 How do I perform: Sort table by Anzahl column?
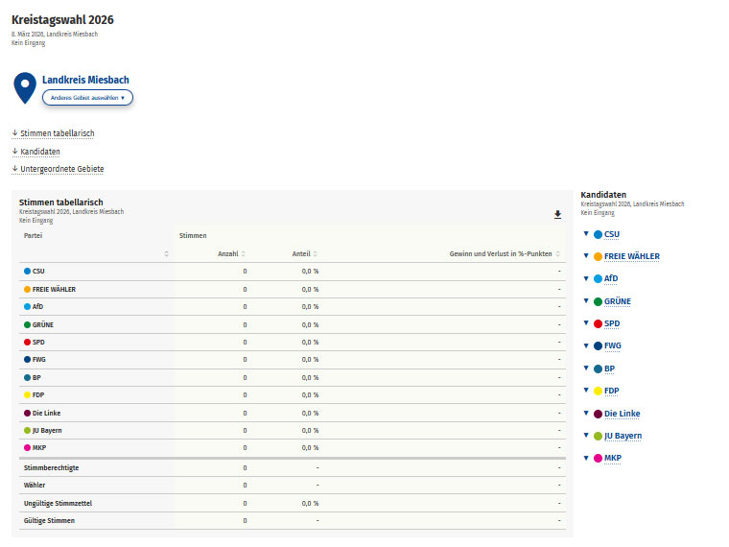(243, 253)
